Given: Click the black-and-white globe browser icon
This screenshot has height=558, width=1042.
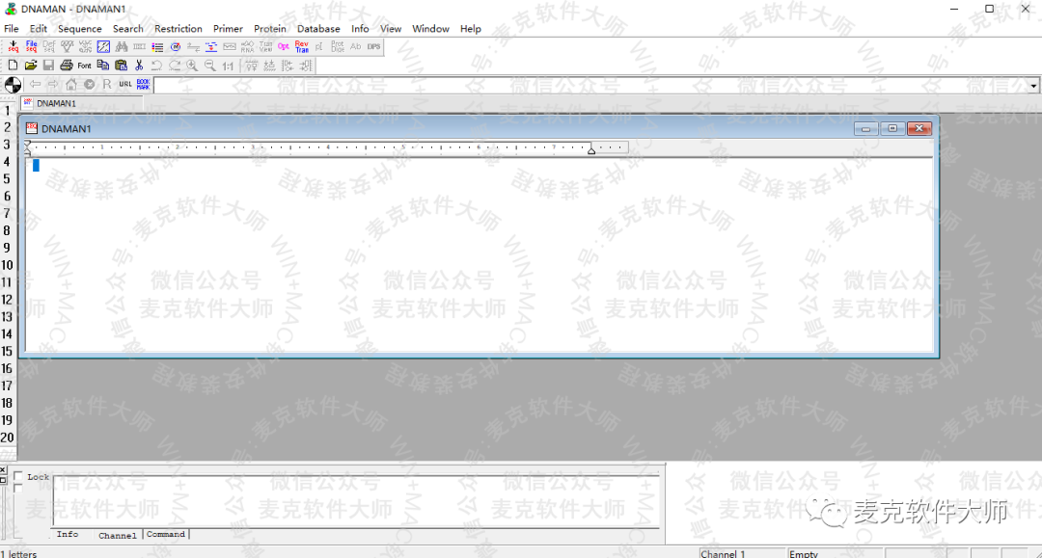Looking at the screenshot, I should pos(13,84).
